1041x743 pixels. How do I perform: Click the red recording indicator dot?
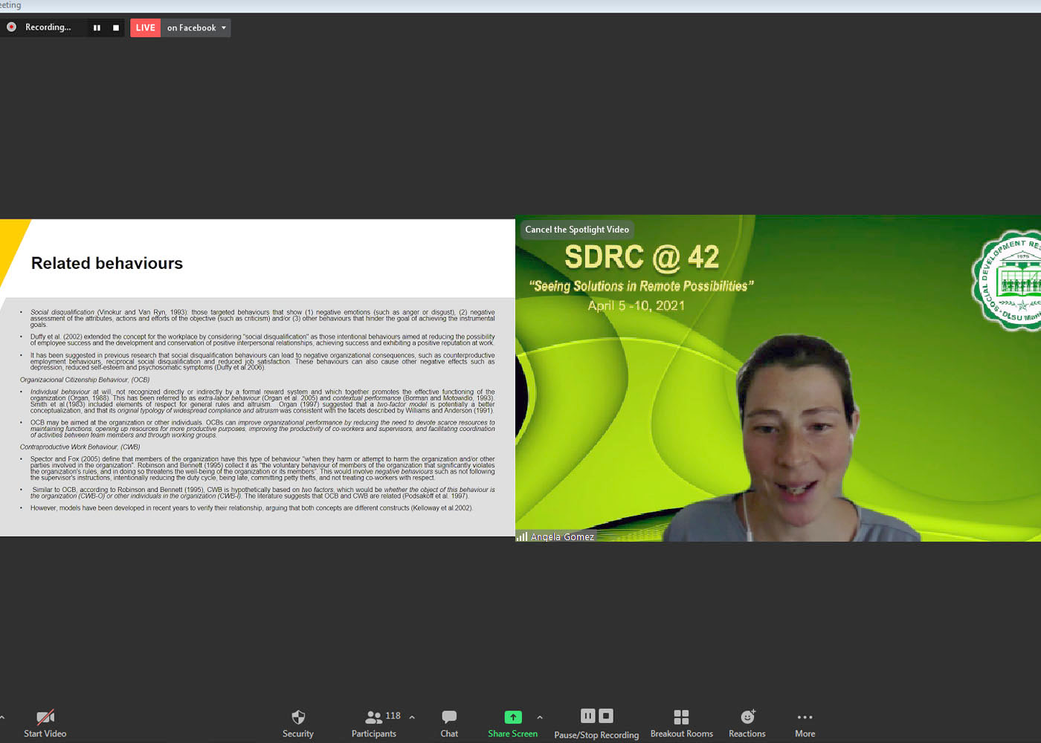(x=12, y=27)
